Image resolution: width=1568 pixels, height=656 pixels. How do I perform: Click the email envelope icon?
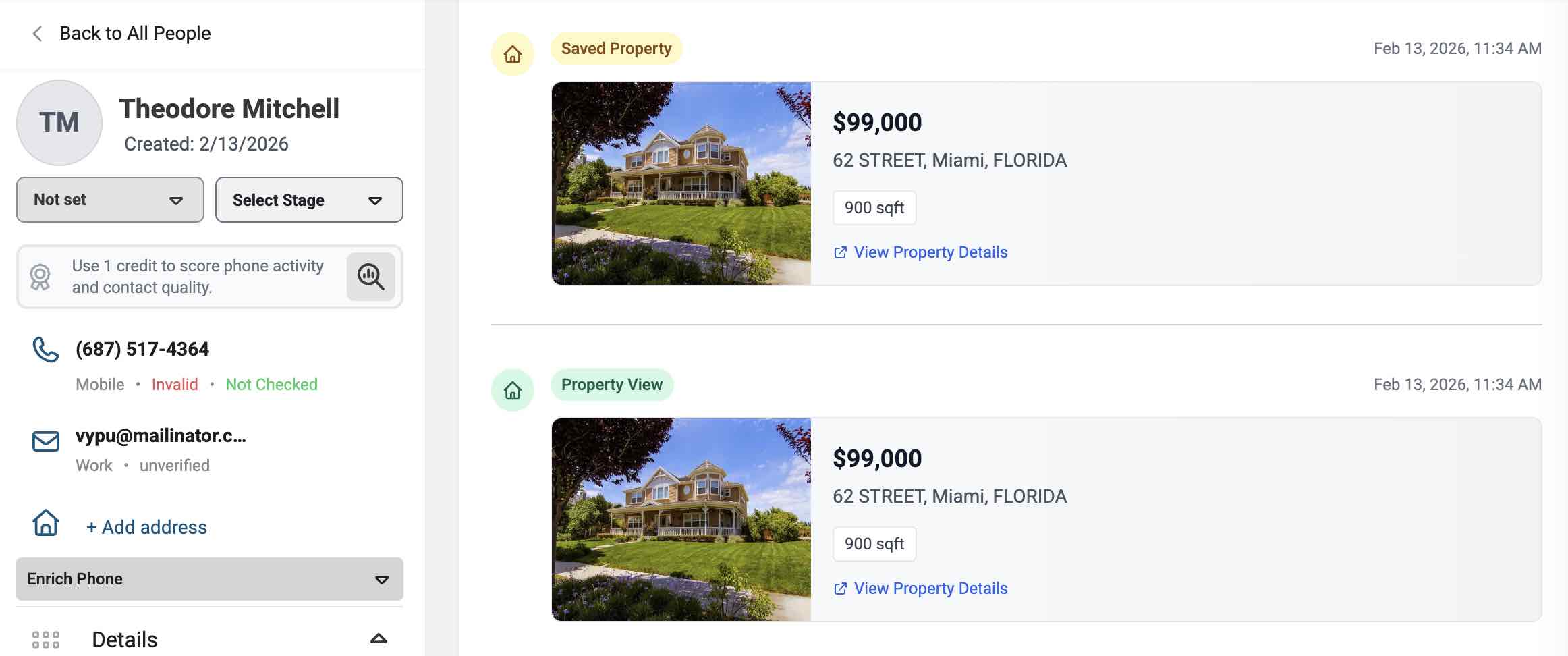[46, 441]
